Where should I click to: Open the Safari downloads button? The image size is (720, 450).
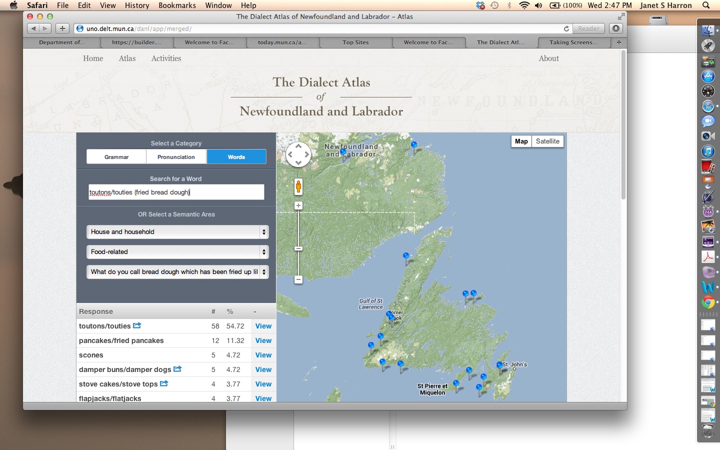coord(616,28)
